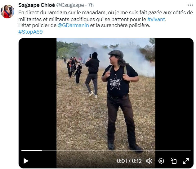Open the @GDarmanin mention link
Screen dimensions: 196x169
point(73,25)
